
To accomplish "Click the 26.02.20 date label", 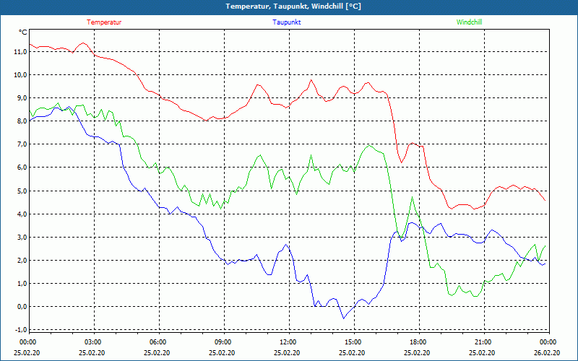I will pyautogui.click(x=547, y=353).
